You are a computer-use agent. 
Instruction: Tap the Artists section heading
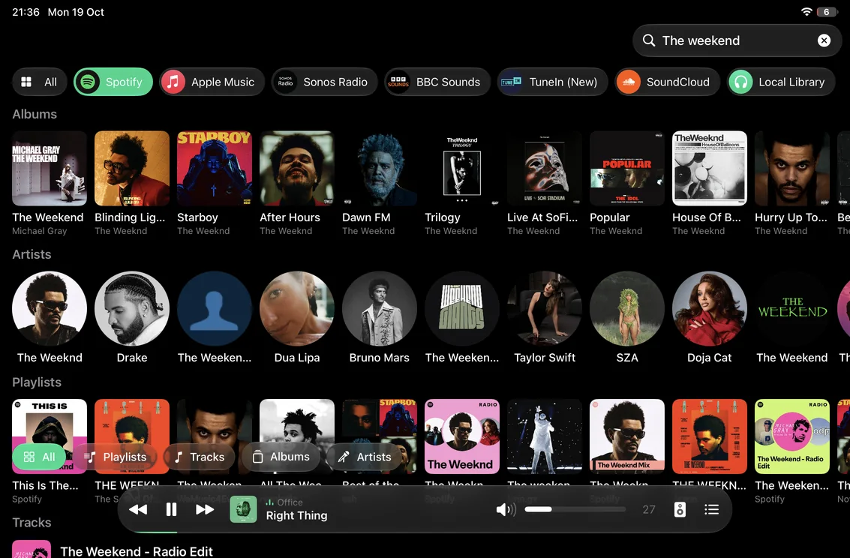[x=32, y=254]
